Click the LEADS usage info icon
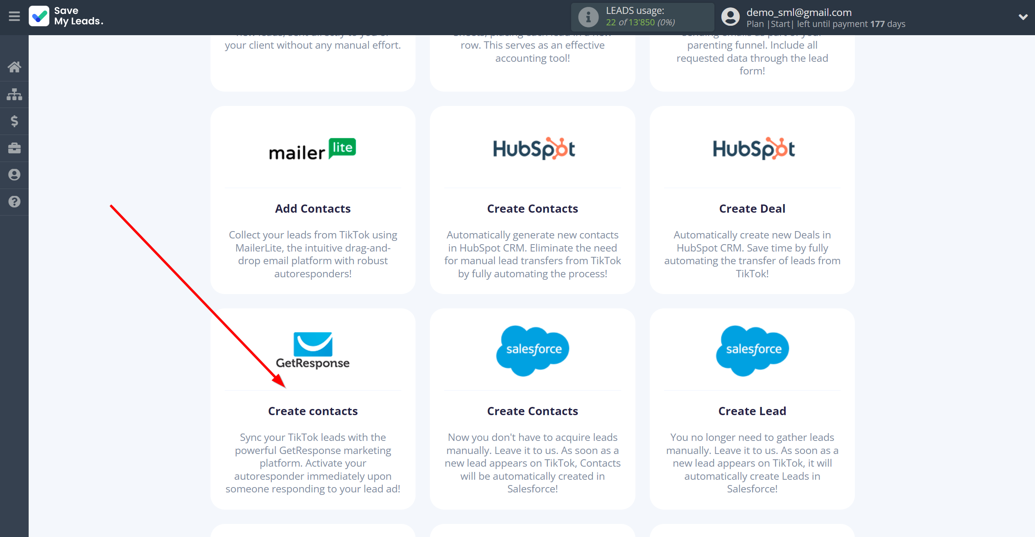Image resolution: width=1035 pixels, height=537 pixels. (x=588, y=17)
